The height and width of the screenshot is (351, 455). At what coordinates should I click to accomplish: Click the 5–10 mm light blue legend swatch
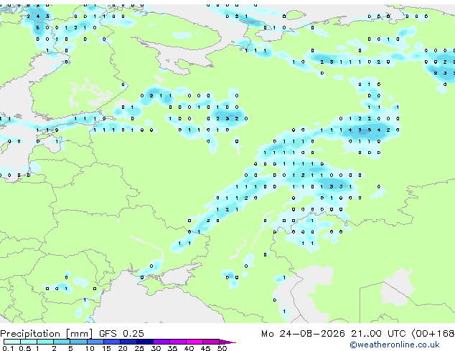tap(78, 342)
